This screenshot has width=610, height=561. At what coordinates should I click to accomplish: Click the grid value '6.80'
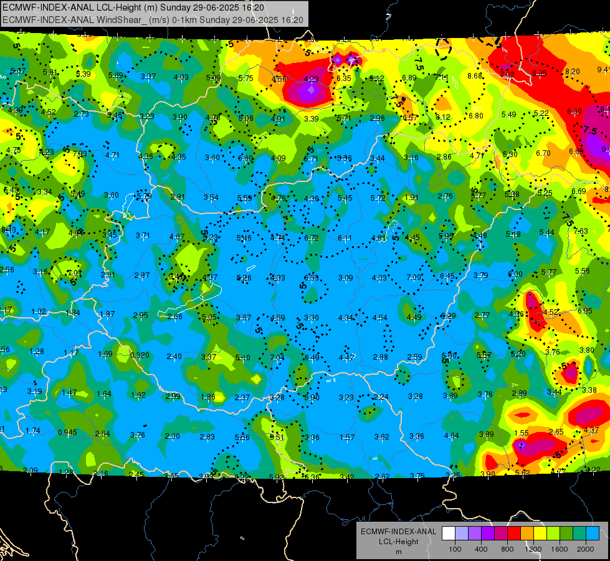(476, 116)
